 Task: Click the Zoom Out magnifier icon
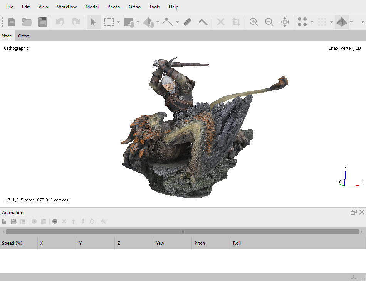coord(269,22)
